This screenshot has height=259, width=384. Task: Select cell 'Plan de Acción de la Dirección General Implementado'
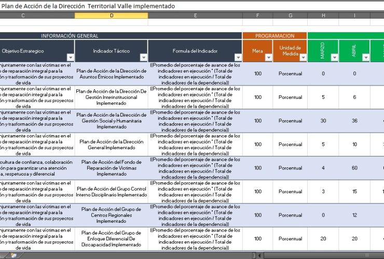pyautogui.click(x=112, y=145)
